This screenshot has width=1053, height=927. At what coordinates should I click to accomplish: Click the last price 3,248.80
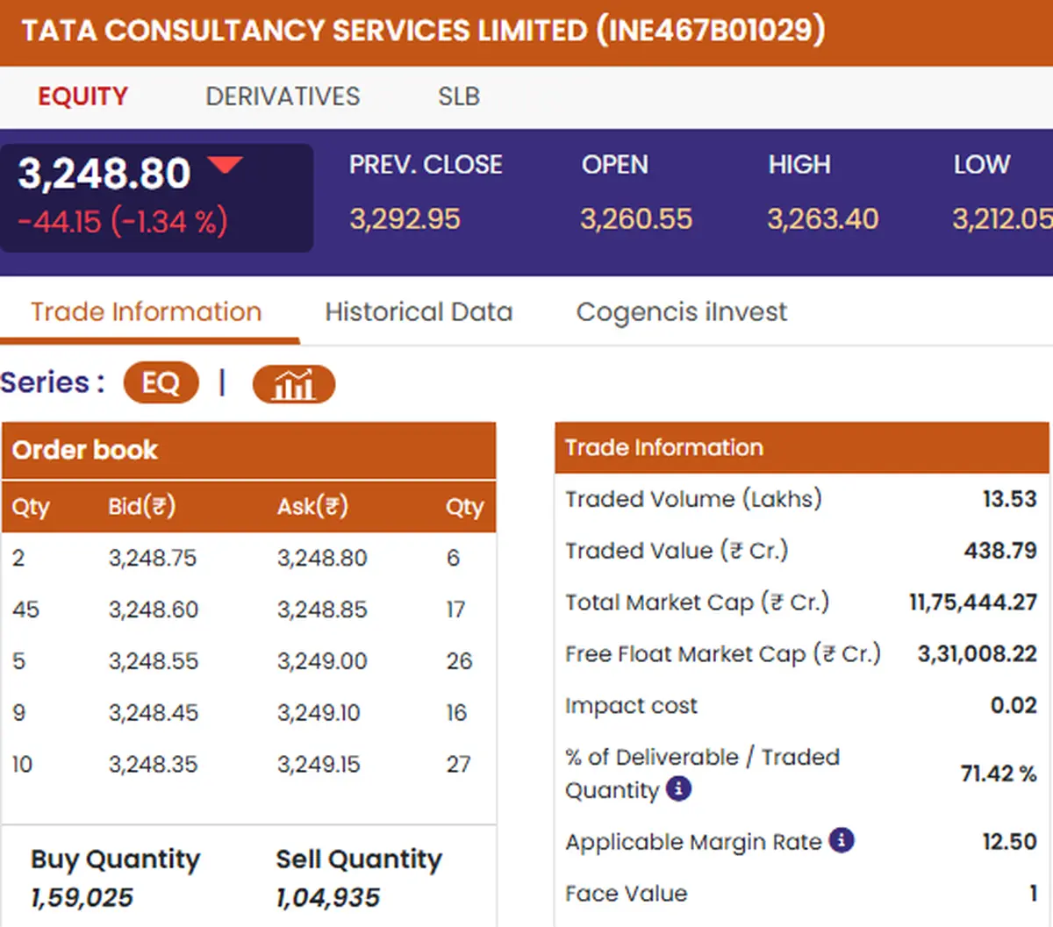[x=104, y=174]
